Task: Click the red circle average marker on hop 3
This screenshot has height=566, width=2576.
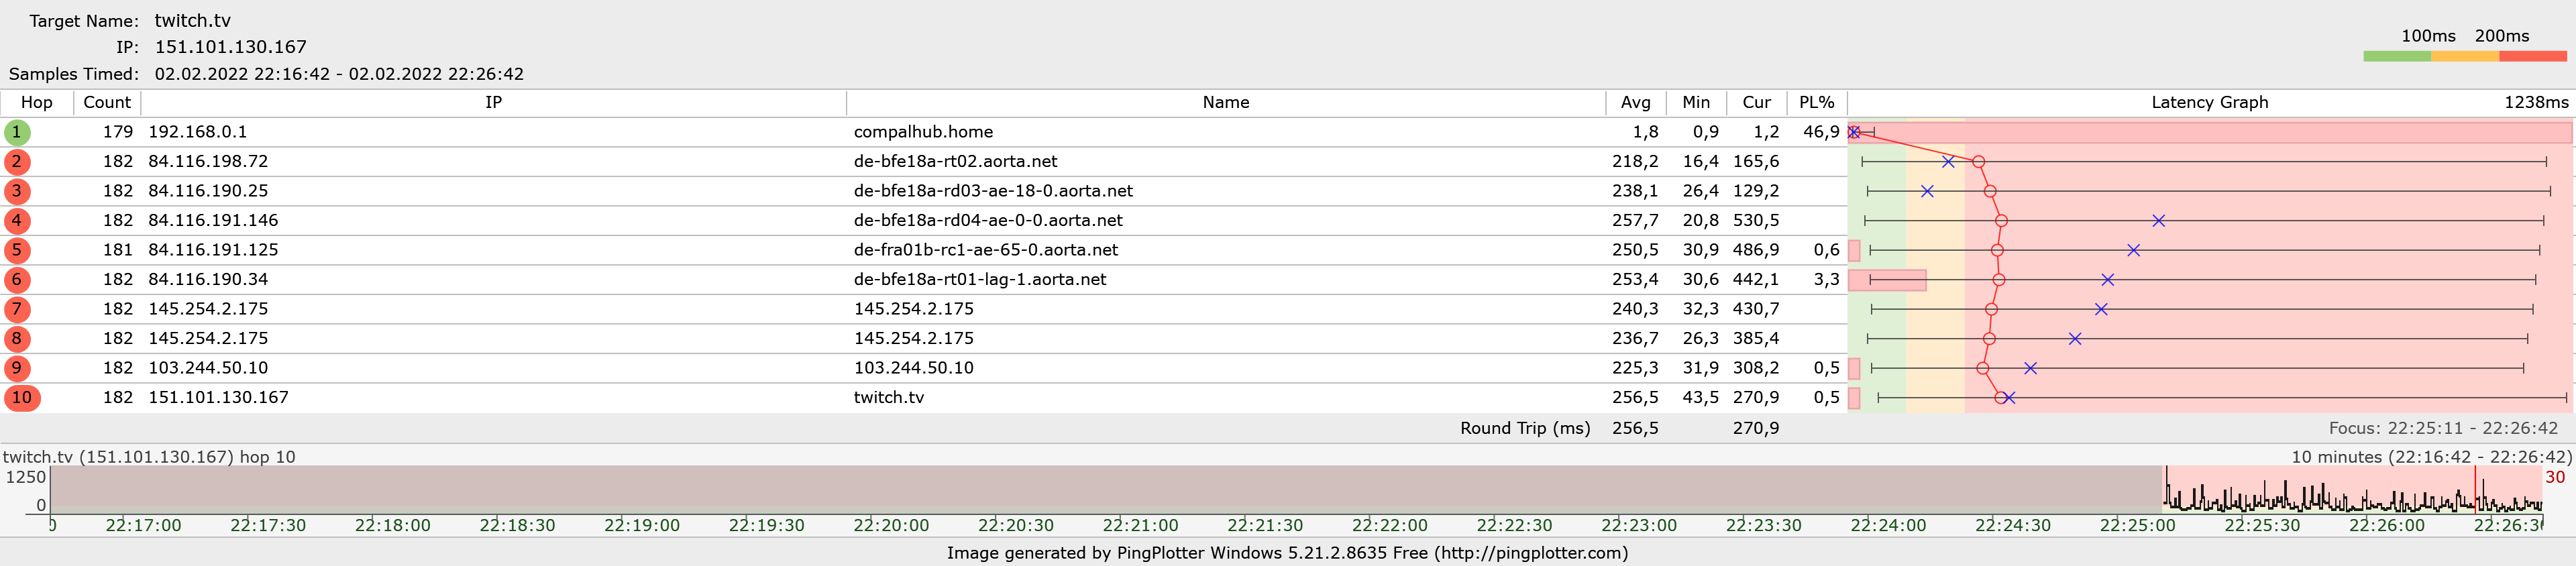Action: tap(1990, 191)
